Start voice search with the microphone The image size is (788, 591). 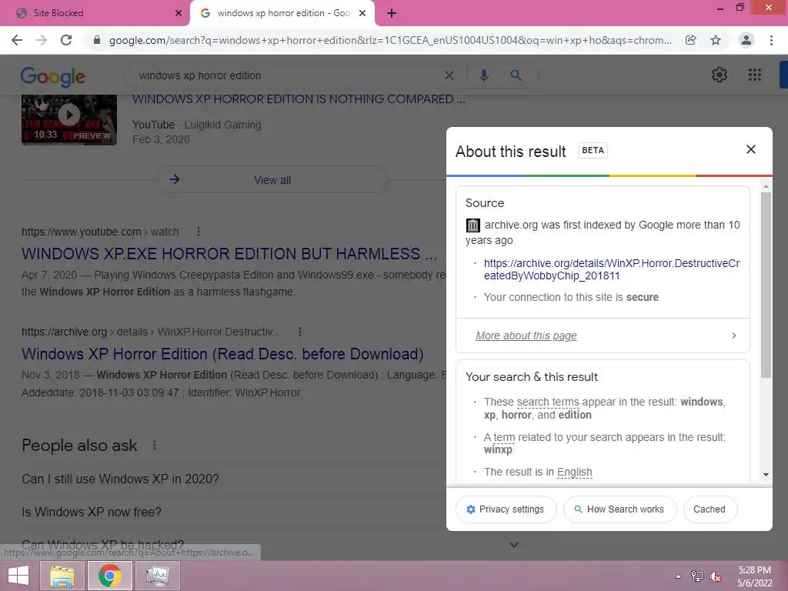click(484, 75)
